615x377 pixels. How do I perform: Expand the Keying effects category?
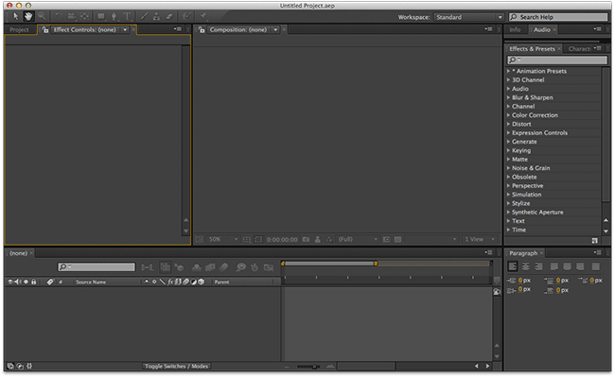[x=508, y=150]
